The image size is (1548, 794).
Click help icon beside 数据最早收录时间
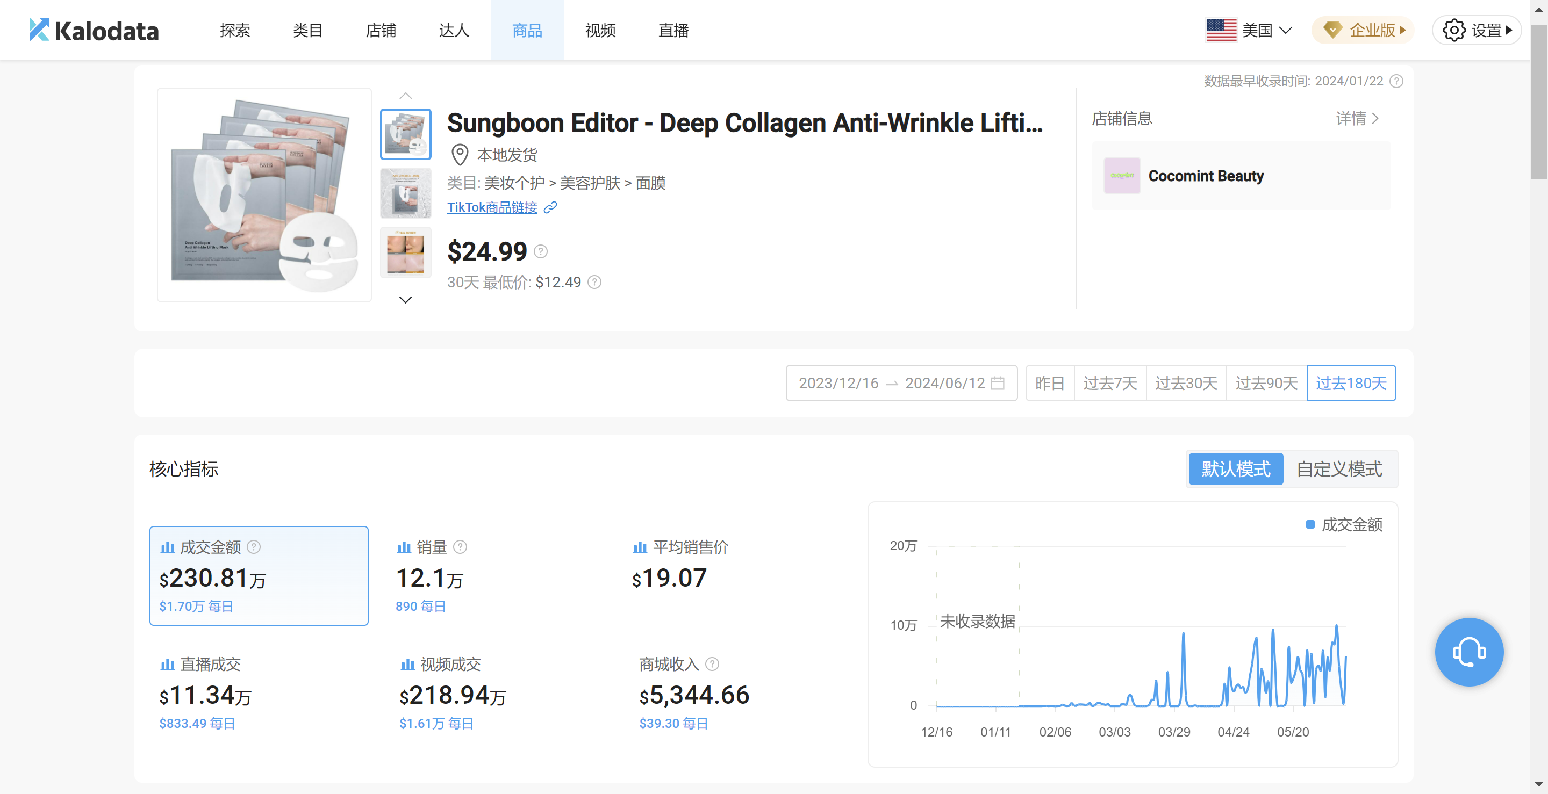coord(1396,81)
